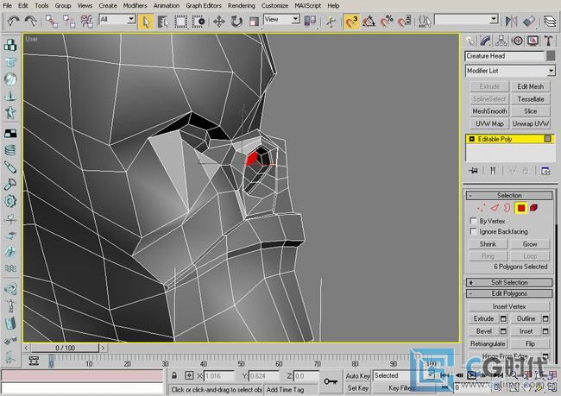The width and height of the screenshot is (561, 396).
Task: Activate the Select Object arrow tool
Action: coord(146,22)
